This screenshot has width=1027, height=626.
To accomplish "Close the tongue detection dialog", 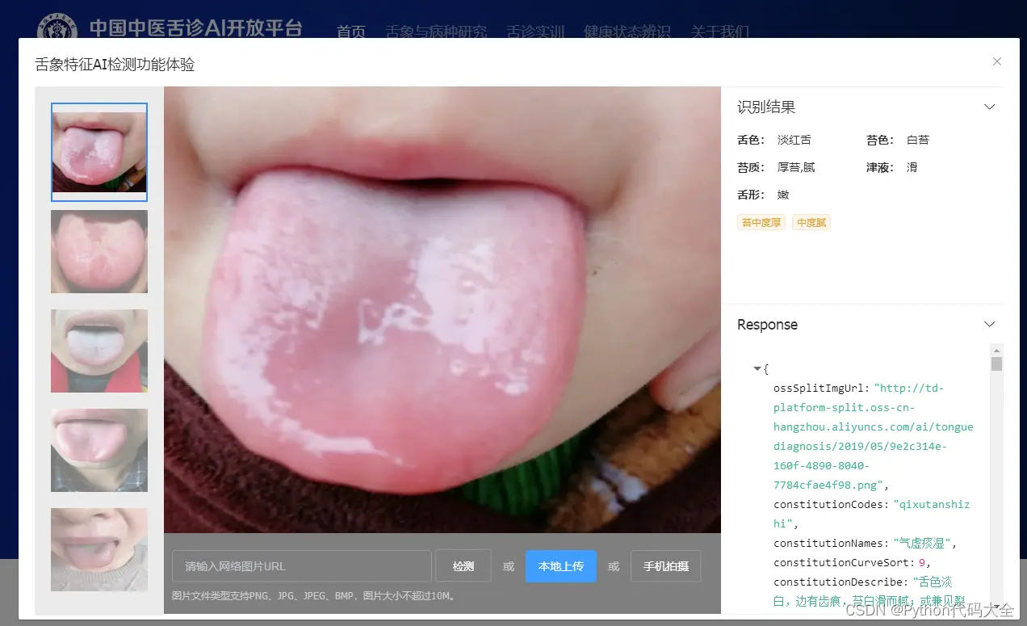I will 997,61.
